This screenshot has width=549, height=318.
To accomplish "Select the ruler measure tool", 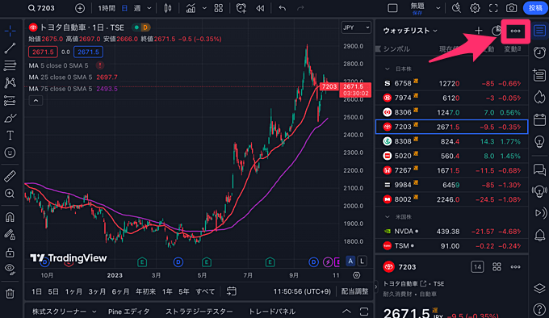I will pyautogui.click(x=10, y=176).
